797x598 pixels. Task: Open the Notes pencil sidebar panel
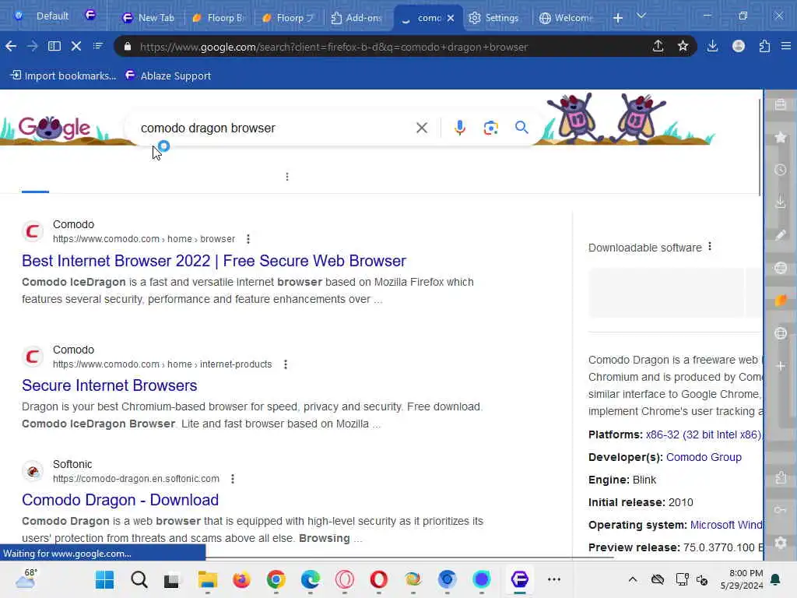pos(781,235)
